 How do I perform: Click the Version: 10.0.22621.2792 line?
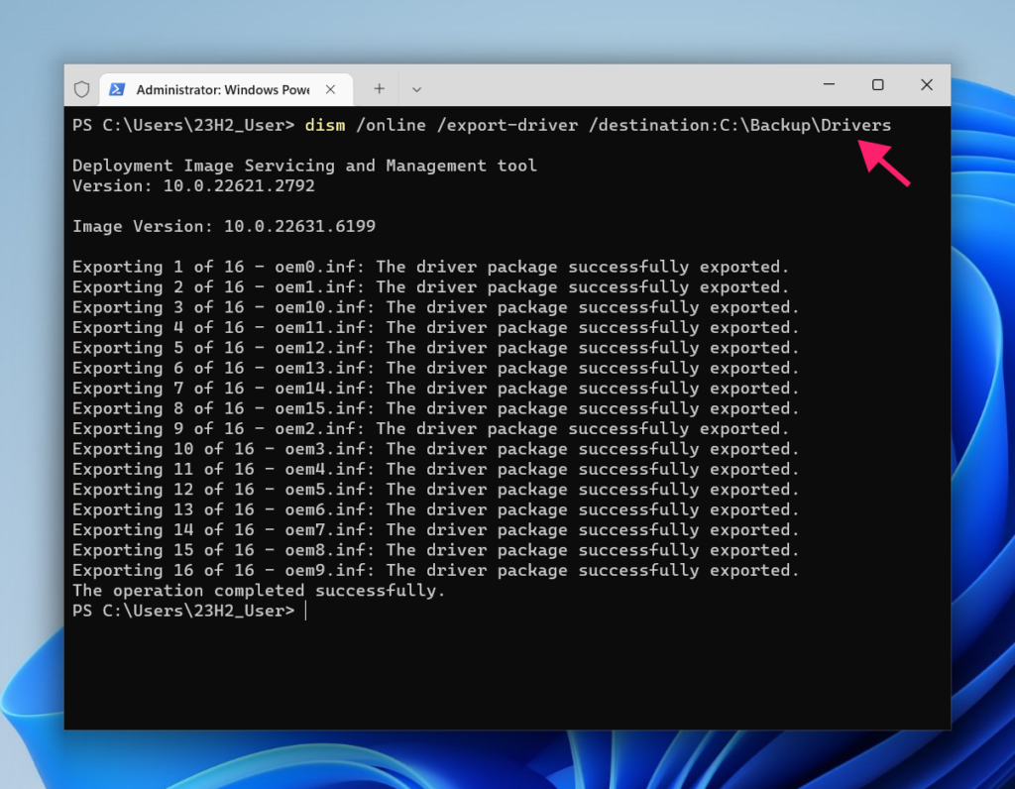pyautogui.click(x=193, y=185)
